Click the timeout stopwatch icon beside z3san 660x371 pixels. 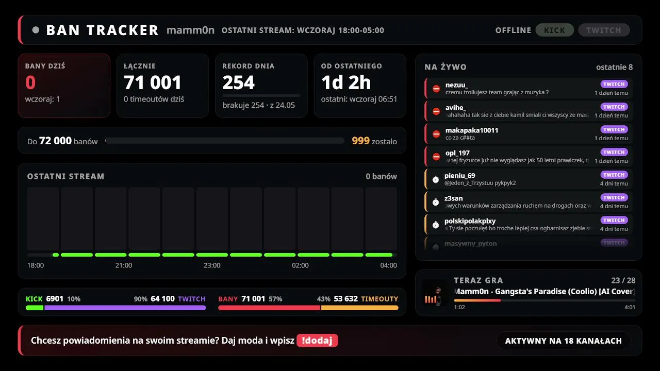pyautogui.click(x=436, y=202)
